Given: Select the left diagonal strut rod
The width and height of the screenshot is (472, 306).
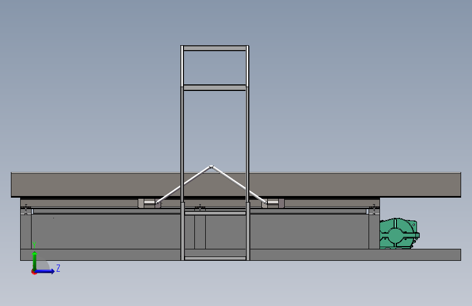Looking at the screenshot, I should (183, 185).
